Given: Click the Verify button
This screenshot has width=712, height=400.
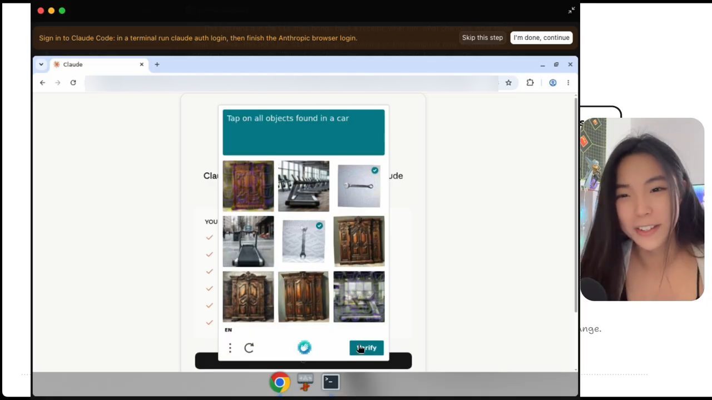Looking at the screenshot, I should [x=367, y=348].
